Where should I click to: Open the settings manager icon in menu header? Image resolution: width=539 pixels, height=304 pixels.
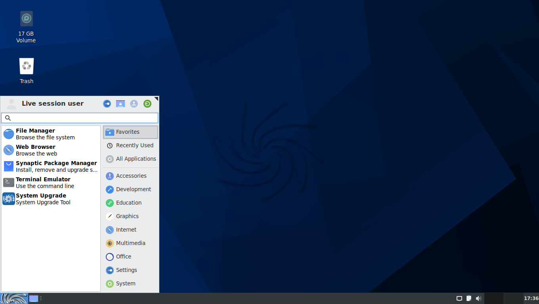click(107, 104)
